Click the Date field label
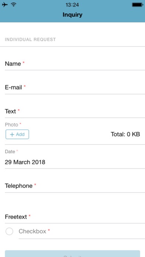The height and width of the screenshot is (257, 145). click(10, 152)
